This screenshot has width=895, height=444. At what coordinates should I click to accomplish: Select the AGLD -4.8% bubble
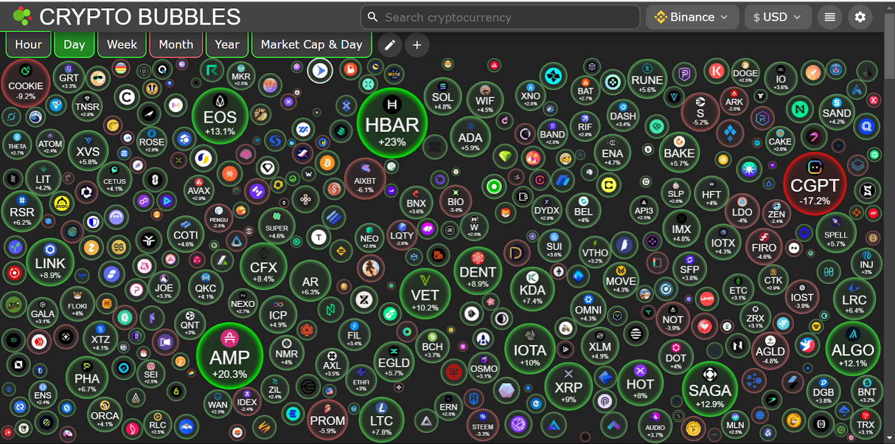tap(770, 351)
